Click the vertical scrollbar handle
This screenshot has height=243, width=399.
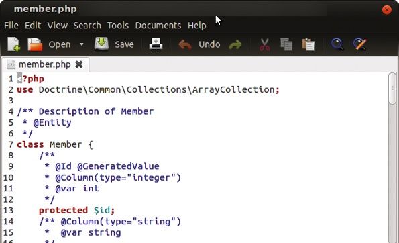[392, 89]
